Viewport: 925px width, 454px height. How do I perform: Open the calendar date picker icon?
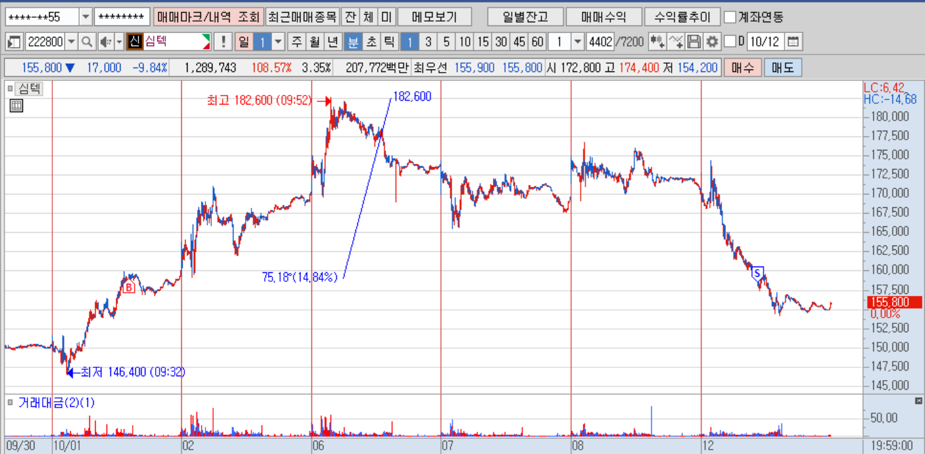(x=793, y=42)
